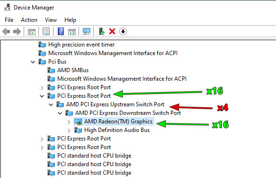Select AMD Radeon(TM) Graphics entry

tap(118, 122)
